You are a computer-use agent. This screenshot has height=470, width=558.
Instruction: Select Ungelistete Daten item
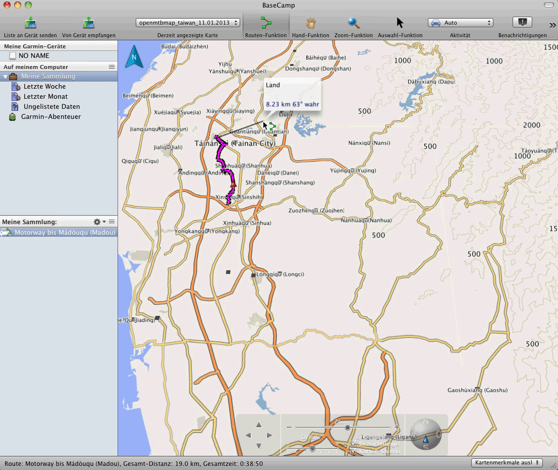pyautogui.click(x=51, y=107)
